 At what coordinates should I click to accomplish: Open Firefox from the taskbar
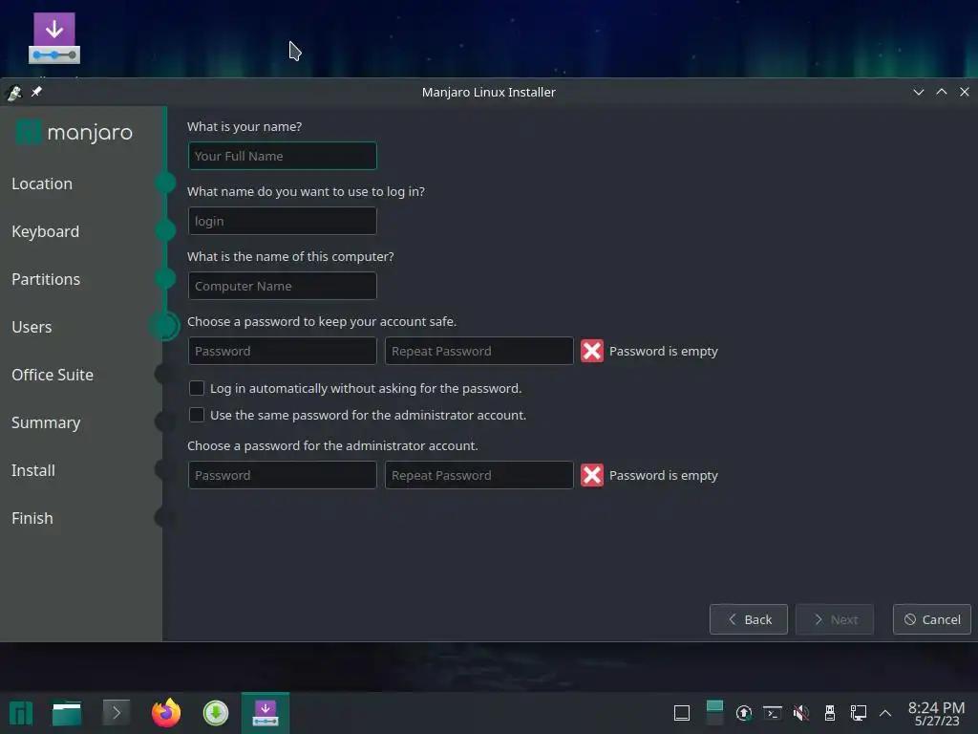(166, 713)
